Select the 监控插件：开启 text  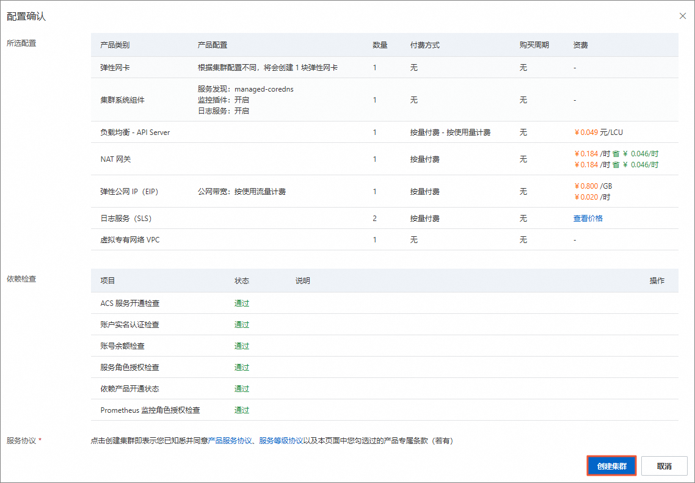224,100
